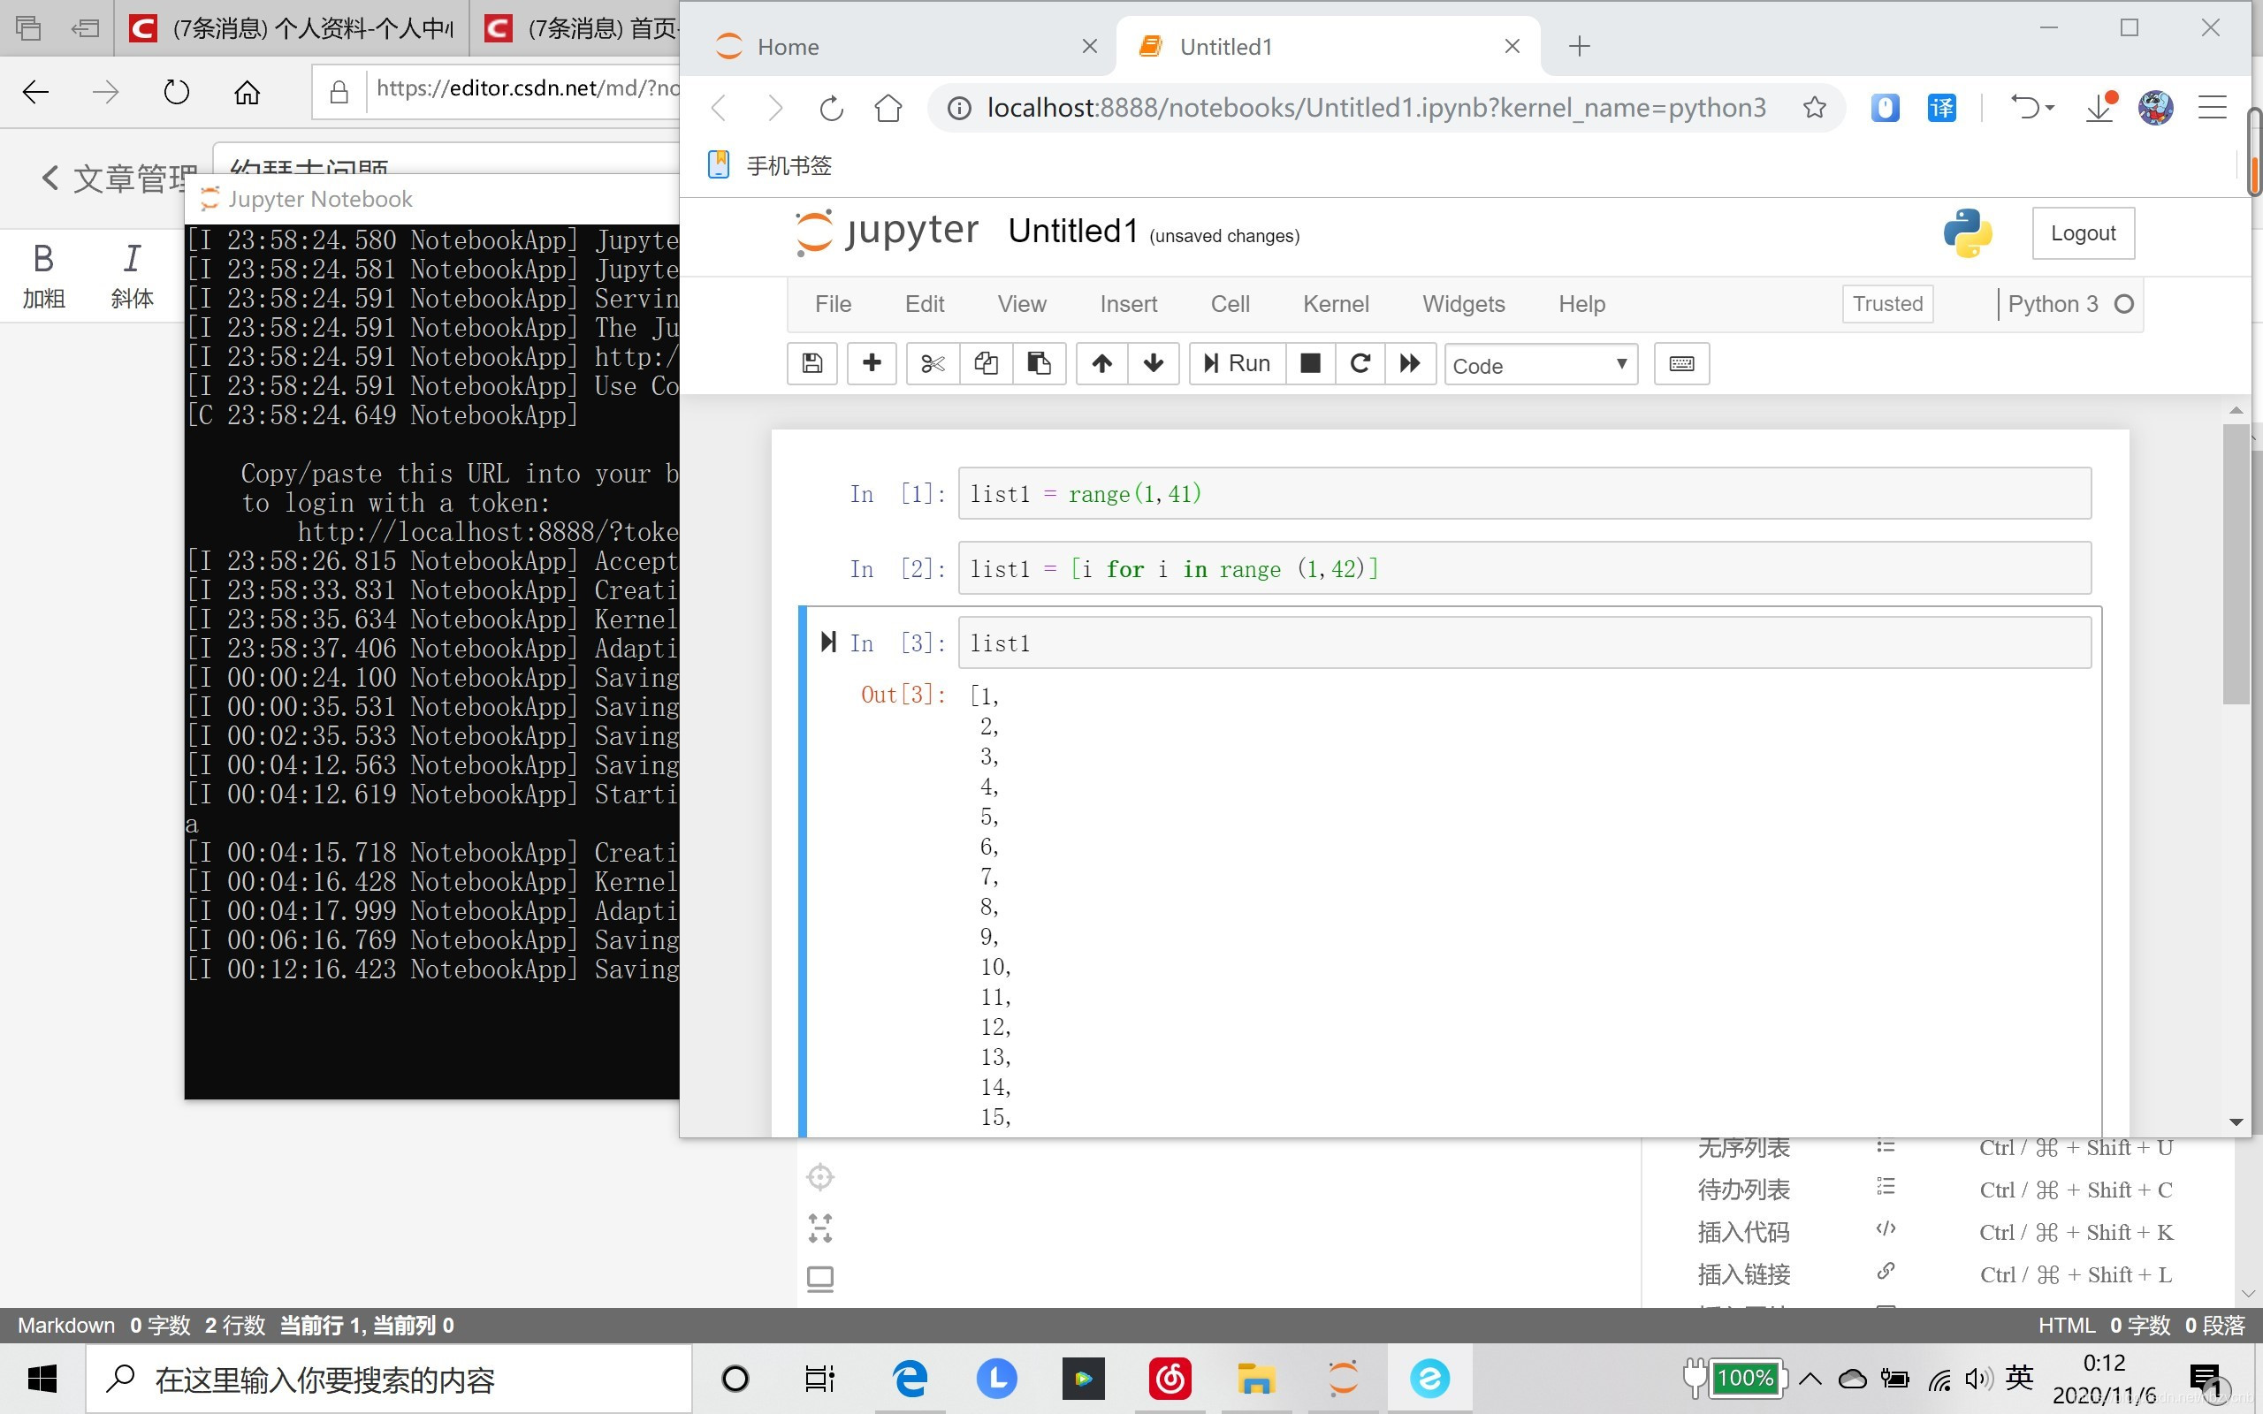Click into cell In [3] code input

point(1524,642)
